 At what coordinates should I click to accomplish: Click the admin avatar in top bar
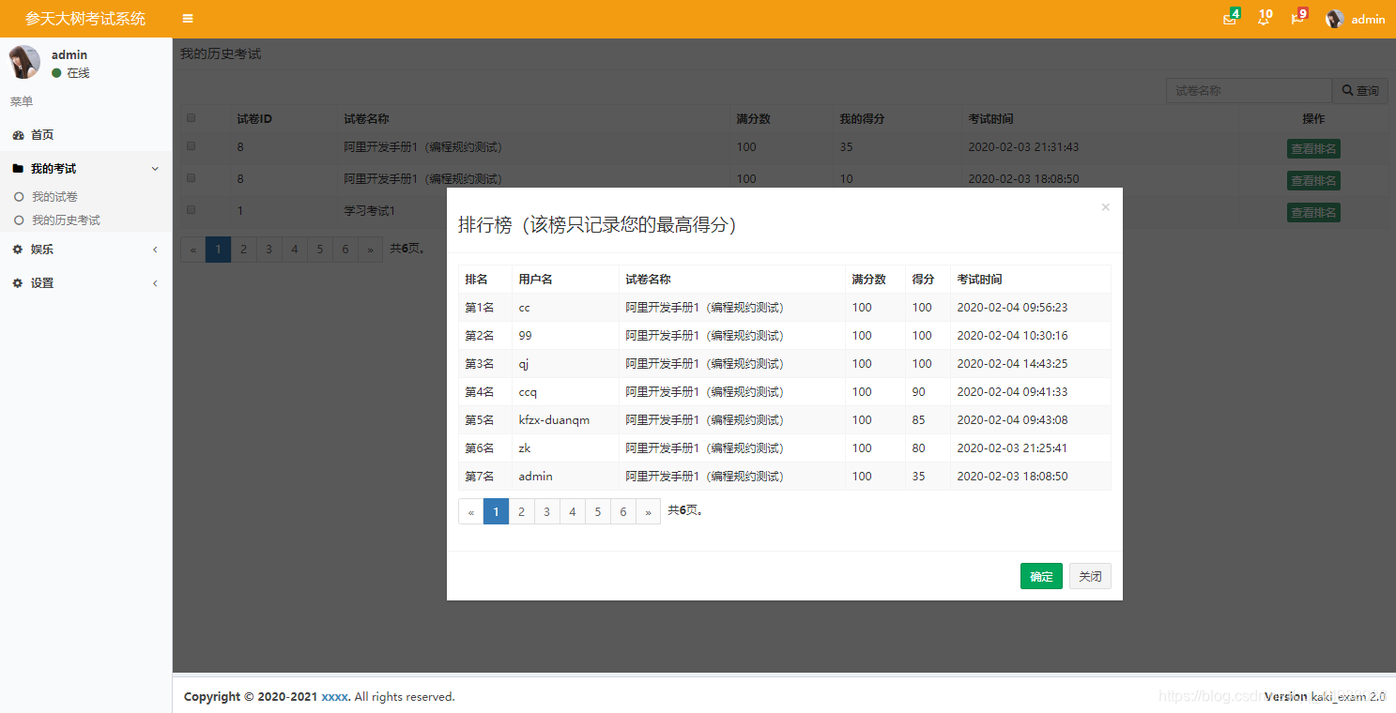[1334, 19]
